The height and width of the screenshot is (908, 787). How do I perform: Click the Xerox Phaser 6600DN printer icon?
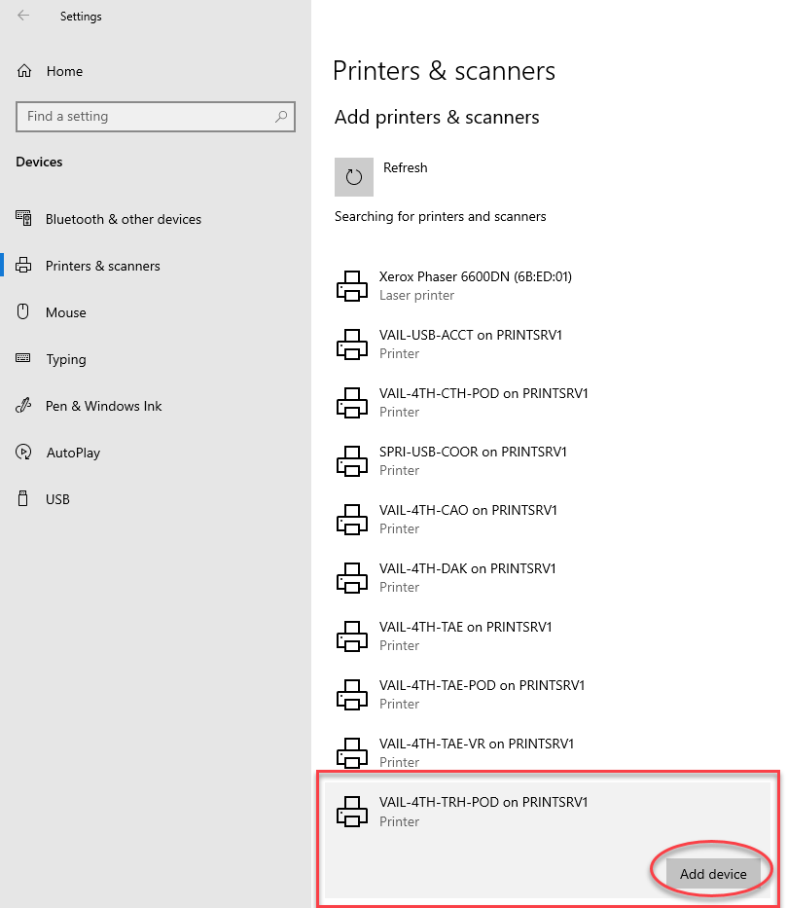[351, 285]
